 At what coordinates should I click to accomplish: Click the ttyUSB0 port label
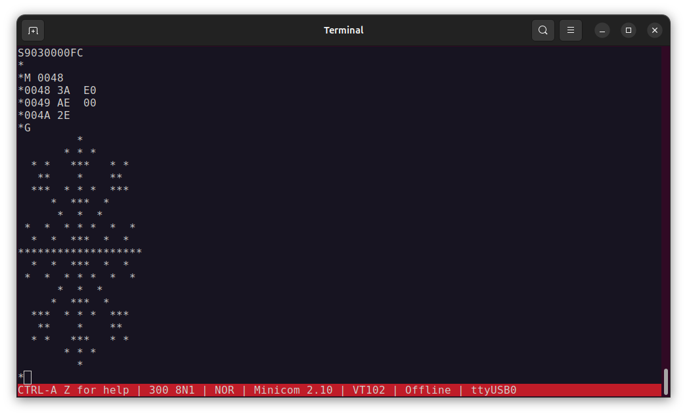click(493, 390)
